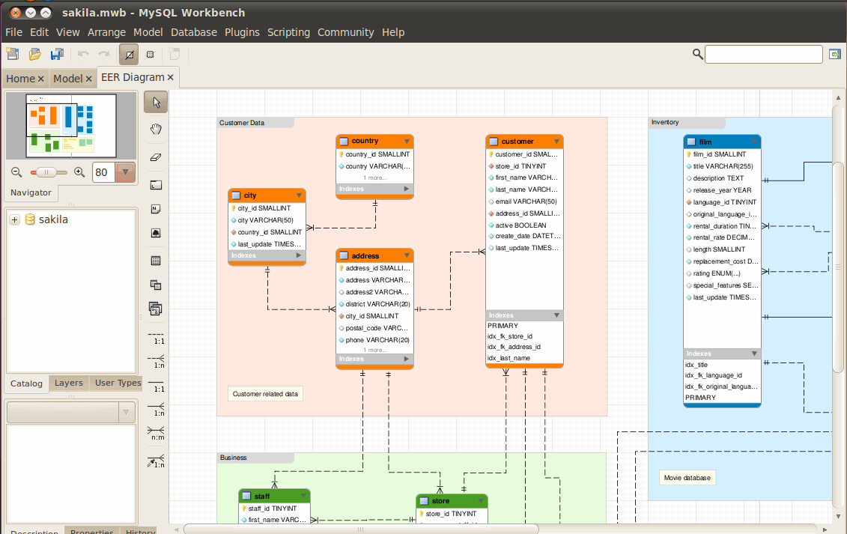Open the Database menu

tap(194, 32)
